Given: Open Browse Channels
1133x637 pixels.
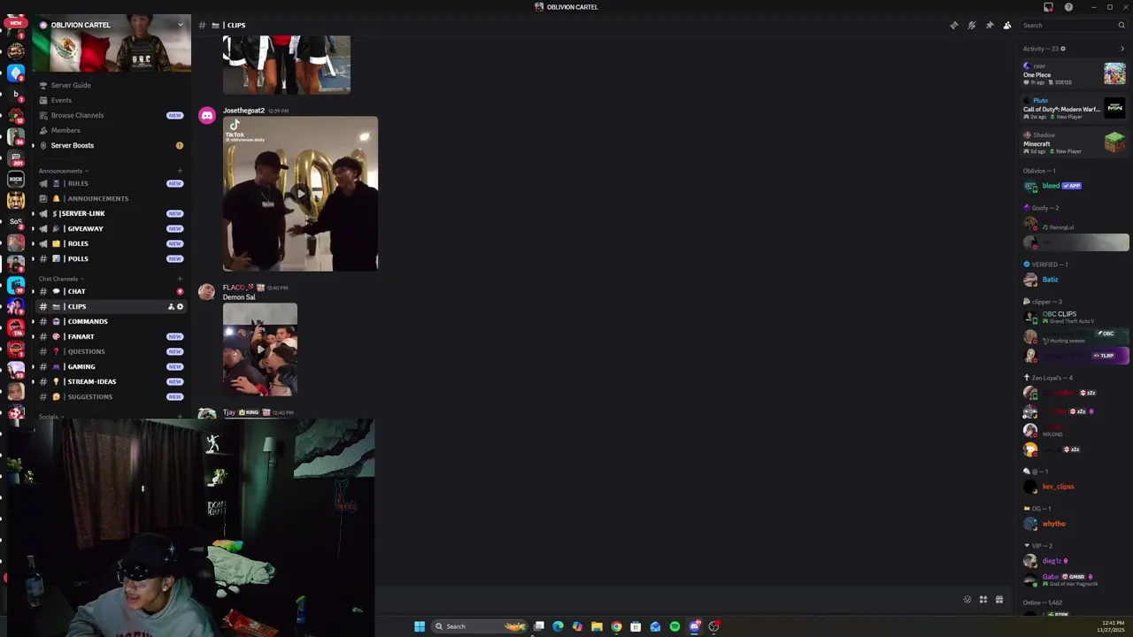Looking at the screenshot, I should (x=77, y=115).
